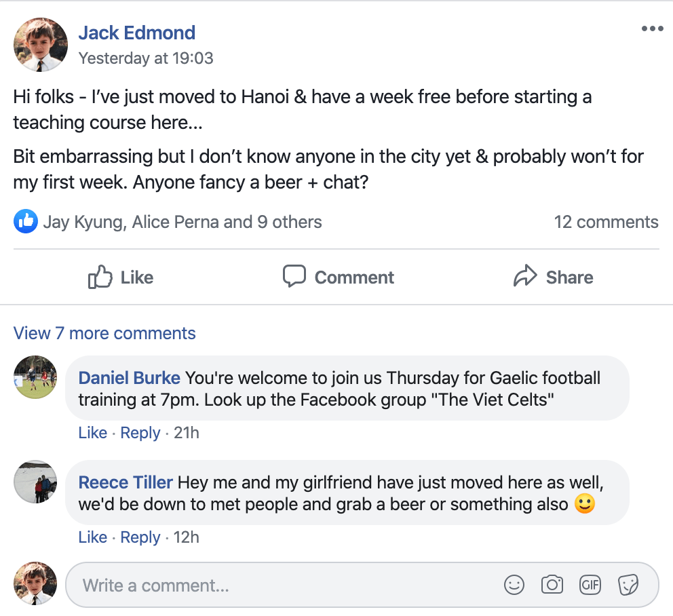Insert a GIF using the GIF icon
The height and width of the screenshot is (616, 673).
(x=590, y=584)
